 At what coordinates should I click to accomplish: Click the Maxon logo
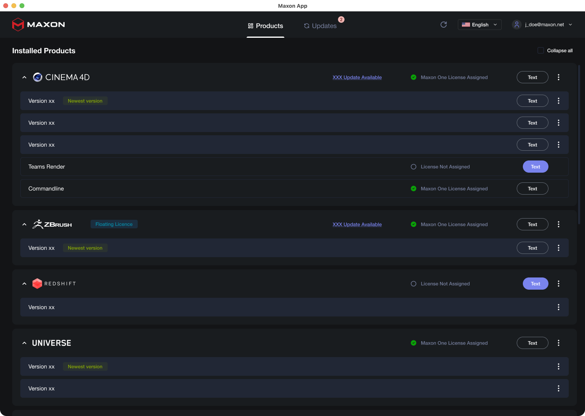pyautogui.click(x=39, y=24)
